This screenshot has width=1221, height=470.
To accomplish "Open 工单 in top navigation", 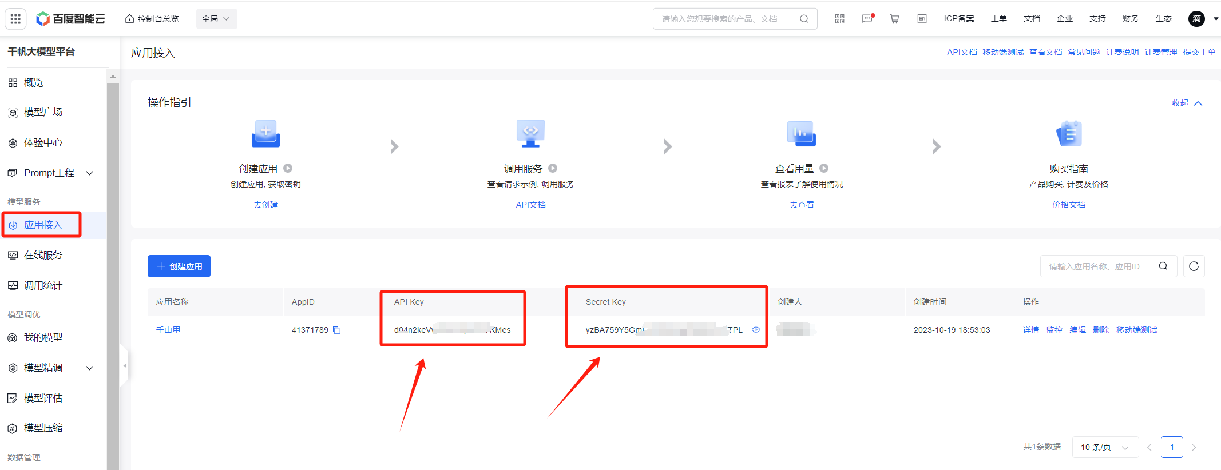I will [999, 19].
